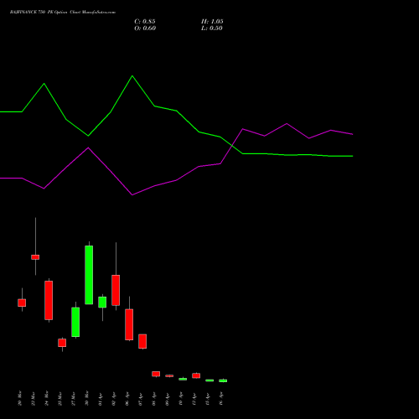Screen dimensions: 419x419
Task: Click the small red candle above 08 Apr
Action: tap(156, 374)
